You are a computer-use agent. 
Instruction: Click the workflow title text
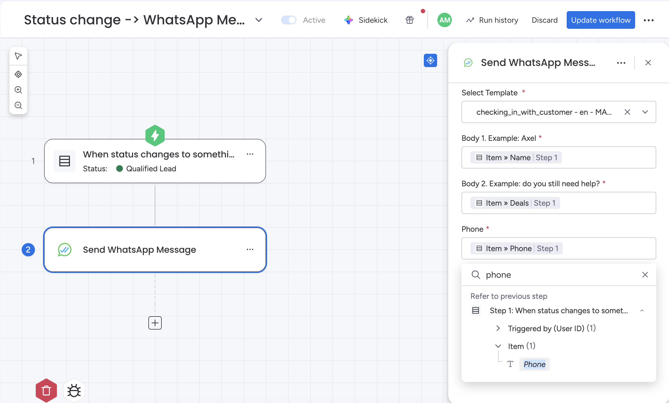tap(135, 20)
